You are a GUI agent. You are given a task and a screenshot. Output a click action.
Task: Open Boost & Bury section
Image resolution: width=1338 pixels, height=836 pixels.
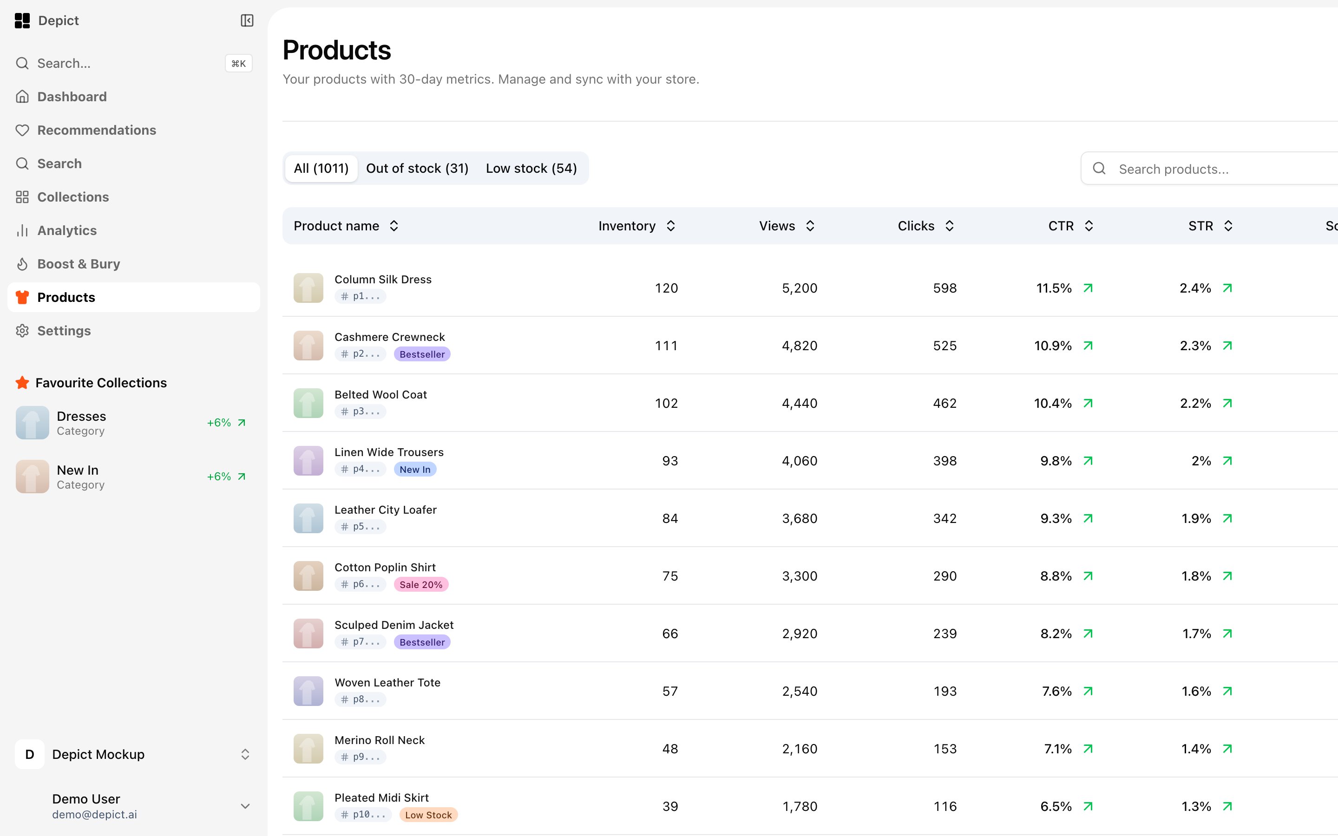[134, 264]
